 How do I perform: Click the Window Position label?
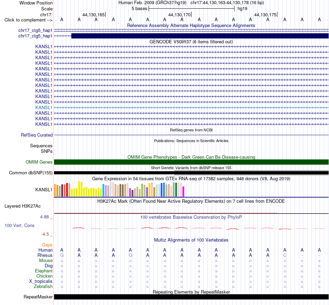[x=36, y=3]
